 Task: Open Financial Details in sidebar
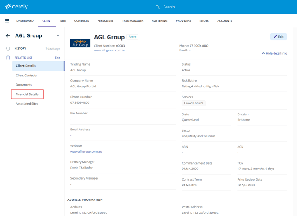27,94
